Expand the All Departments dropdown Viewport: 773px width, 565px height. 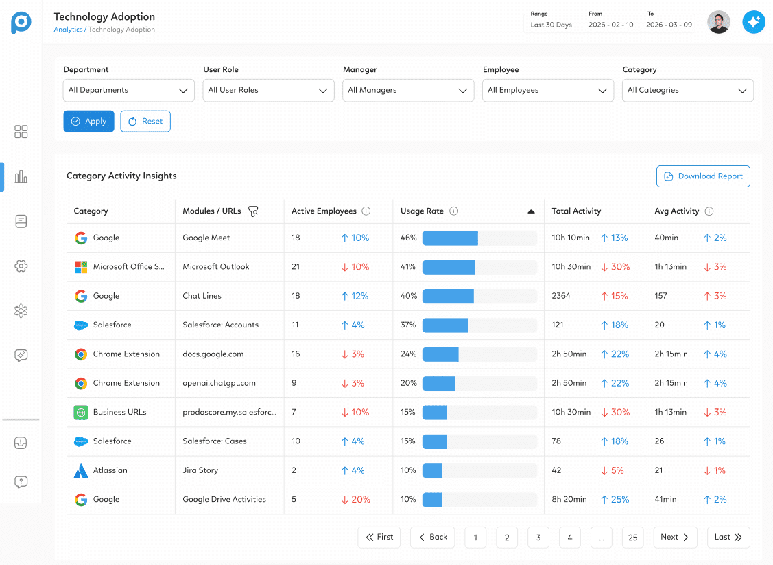129,90
